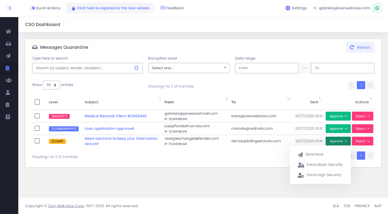388x214 pixels.
Task: Select the checkbox for Medical Records Client #2468446
Action: (x=37, y=116)
